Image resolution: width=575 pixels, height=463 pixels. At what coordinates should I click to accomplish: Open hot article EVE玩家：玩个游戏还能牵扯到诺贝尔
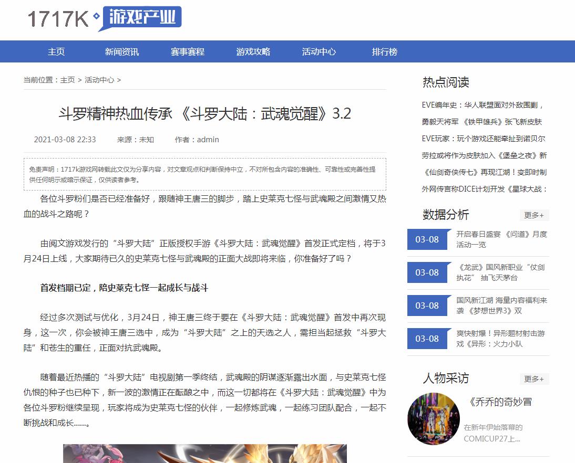pos(484,139)
